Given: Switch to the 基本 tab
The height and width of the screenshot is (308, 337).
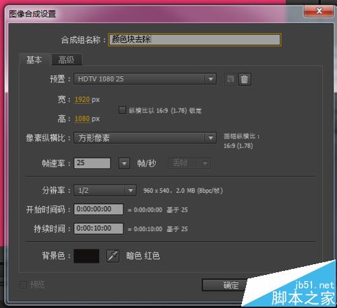Looking at the screenshot, I should [x=34, y=60].
